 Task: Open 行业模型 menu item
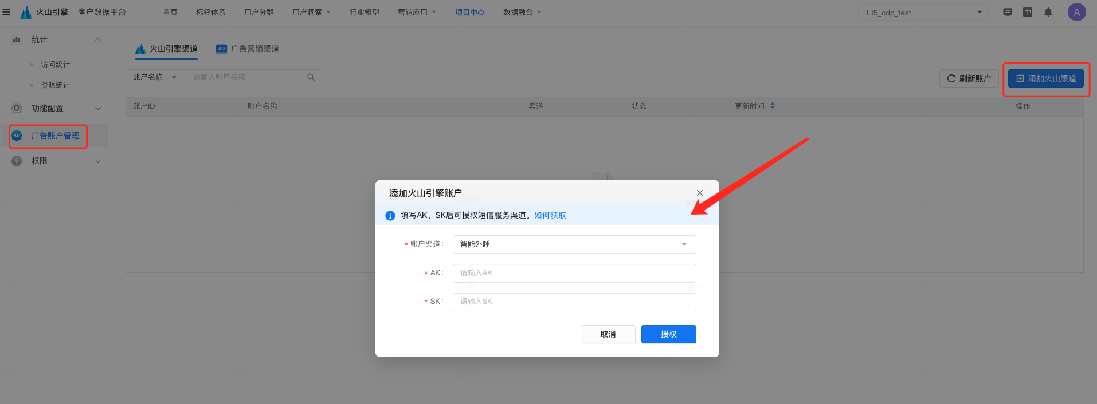pyautogui.click(x=365, y=12)
